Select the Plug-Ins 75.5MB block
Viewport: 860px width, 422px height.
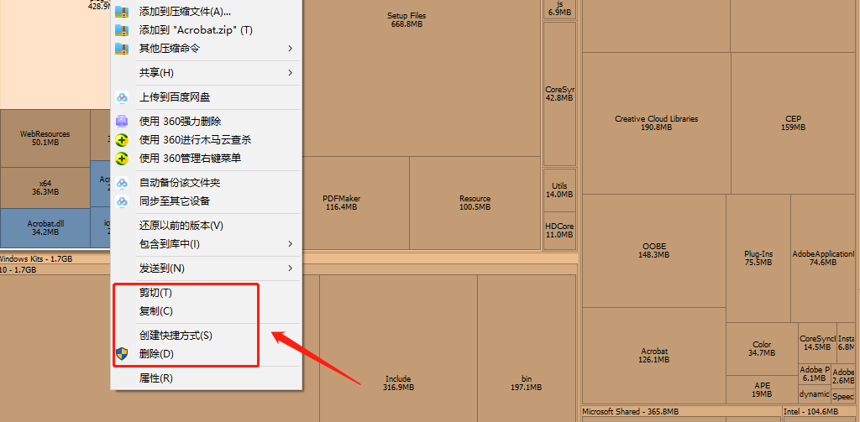[x=758, y=258]
